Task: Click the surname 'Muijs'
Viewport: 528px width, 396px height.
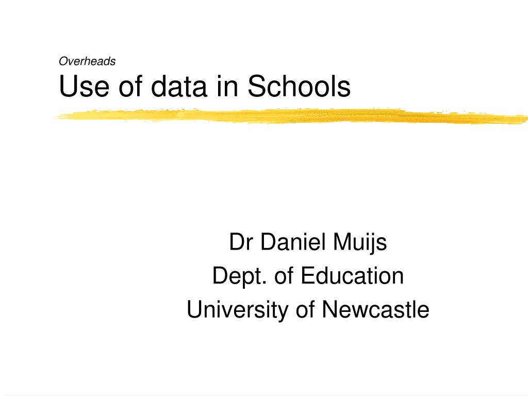Action: [x=360, y=243]
